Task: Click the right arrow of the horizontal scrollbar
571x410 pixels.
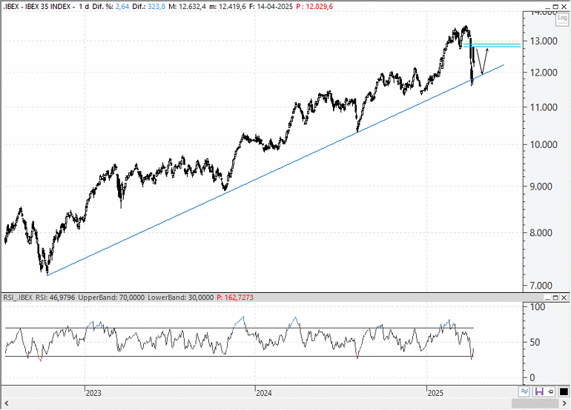Action: [565, 403]
